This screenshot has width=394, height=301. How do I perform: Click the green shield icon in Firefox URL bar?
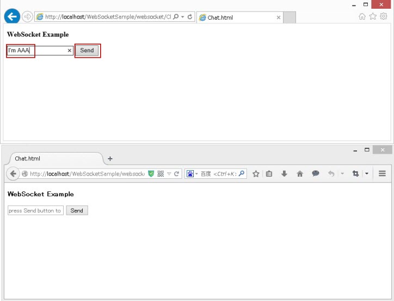151,174
